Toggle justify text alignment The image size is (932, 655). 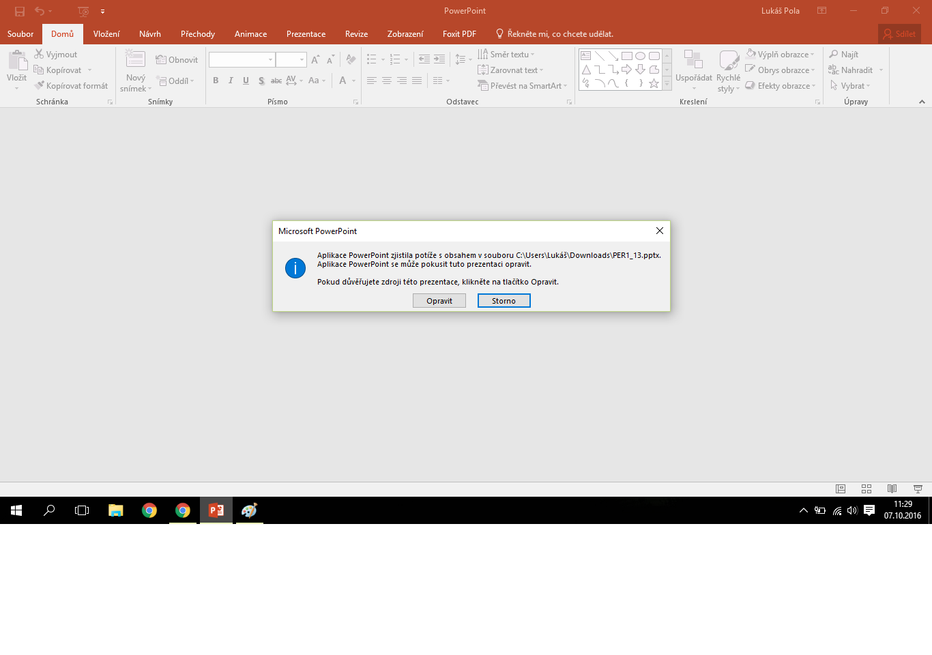[417, 81]
